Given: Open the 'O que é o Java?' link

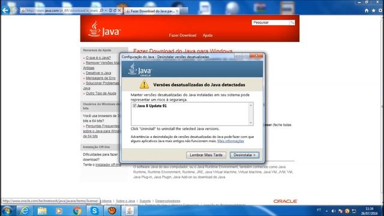Looking at the screenshot, I should click(98, 58).
